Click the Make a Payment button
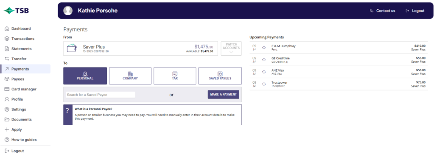This screenshot has height=160, width=434. [224, 94]
